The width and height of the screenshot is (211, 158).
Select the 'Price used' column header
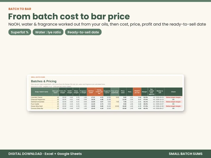coord(123,92)
